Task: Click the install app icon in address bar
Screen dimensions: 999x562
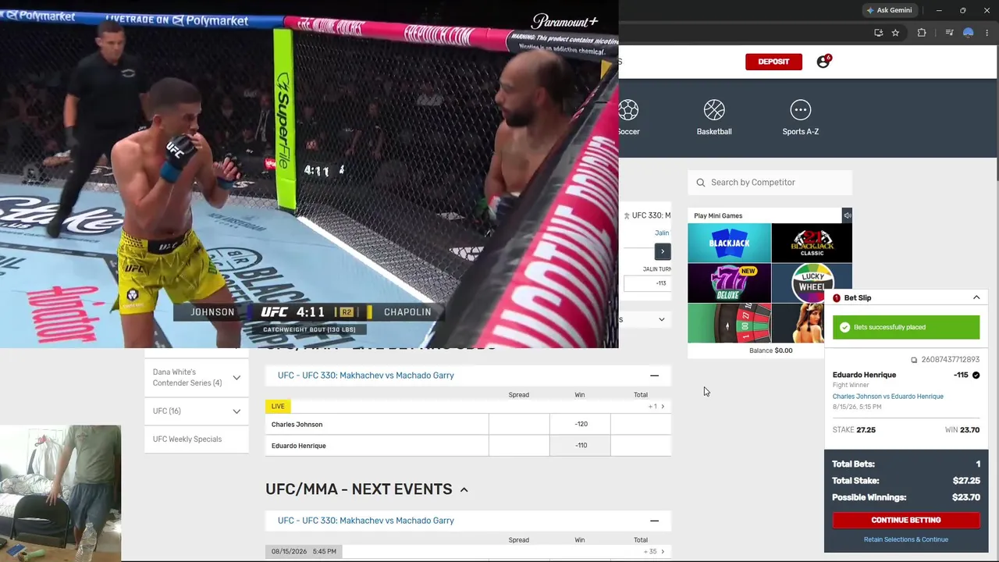Action: [879, 33]
